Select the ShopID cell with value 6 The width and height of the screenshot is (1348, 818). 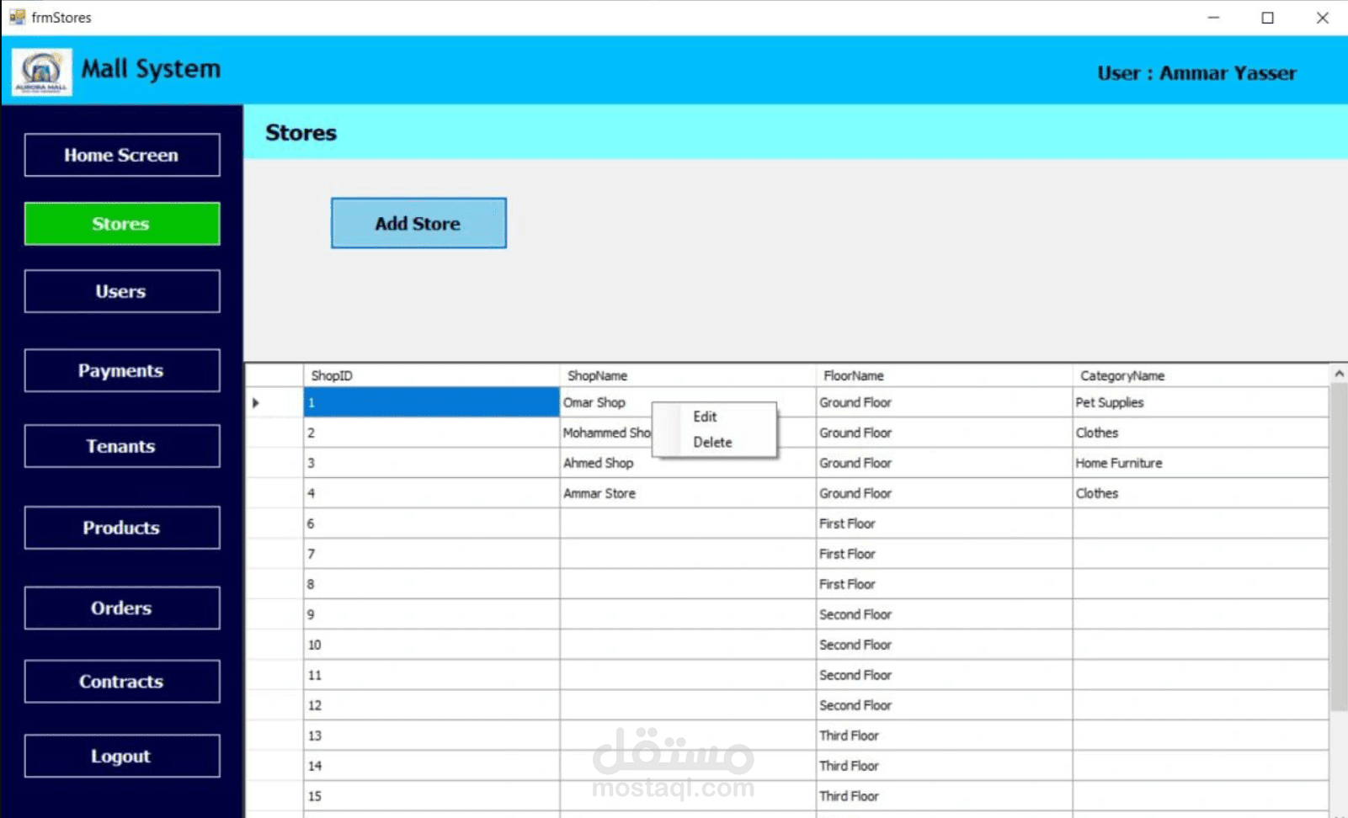431,523
